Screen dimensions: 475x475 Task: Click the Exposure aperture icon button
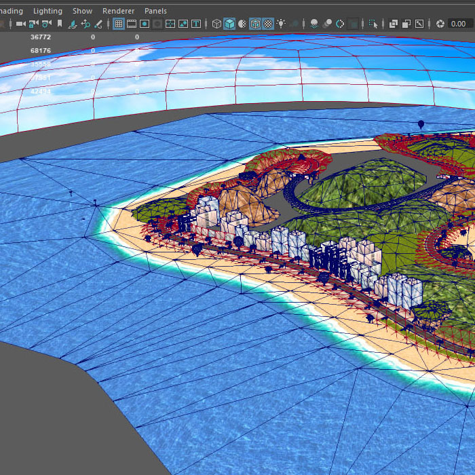pos(440,24)
